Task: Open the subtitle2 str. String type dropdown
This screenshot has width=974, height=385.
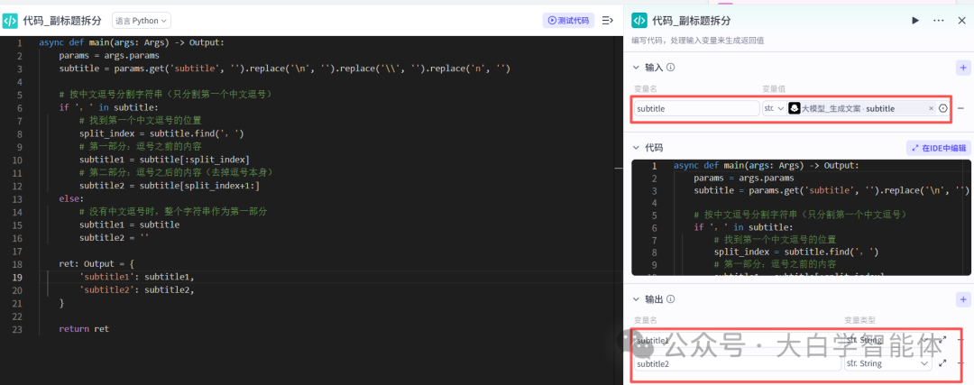Action: pos(888,363)
